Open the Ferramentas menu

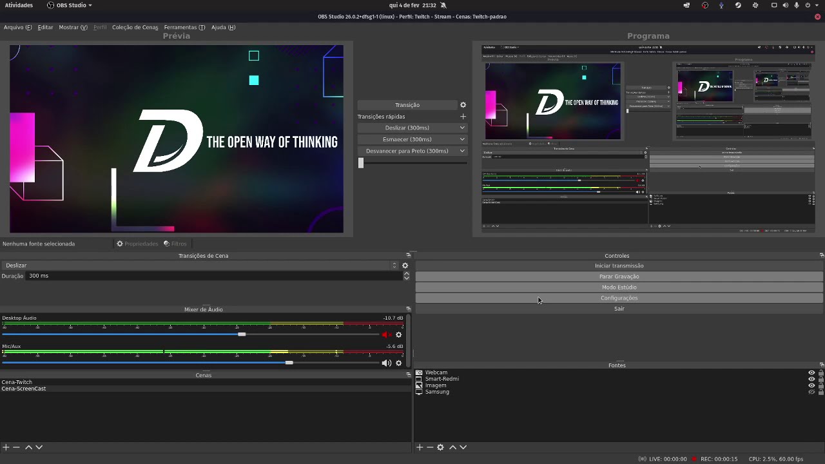pos(184,27)
